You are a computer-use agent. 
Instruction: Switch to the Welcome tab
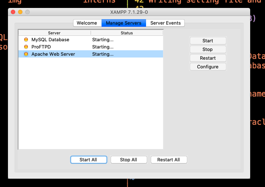[x=87, y=23]
